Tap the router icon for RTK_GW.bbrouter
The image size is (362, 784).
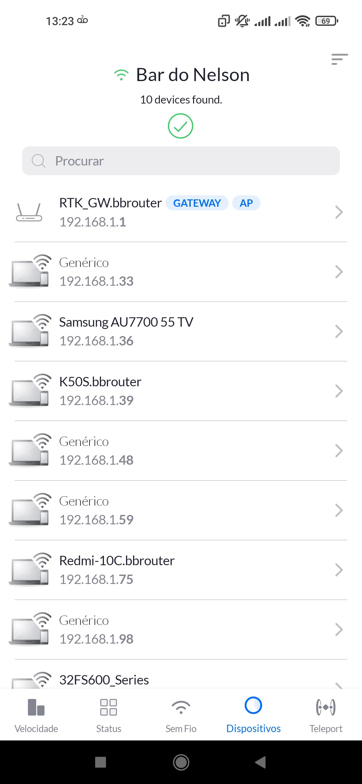pos(29,212)
